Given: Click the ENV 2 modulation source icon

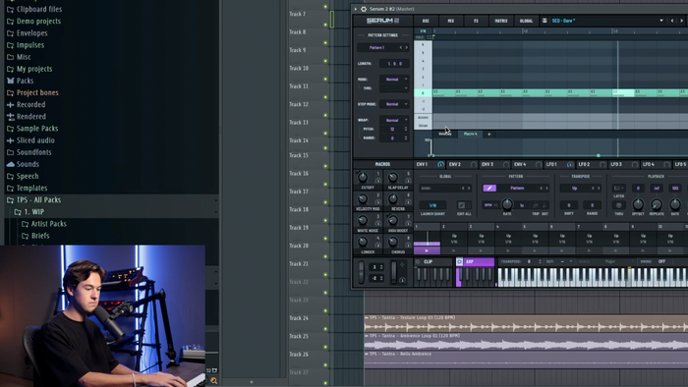Looking at the screenshot, I should [473, 164].
